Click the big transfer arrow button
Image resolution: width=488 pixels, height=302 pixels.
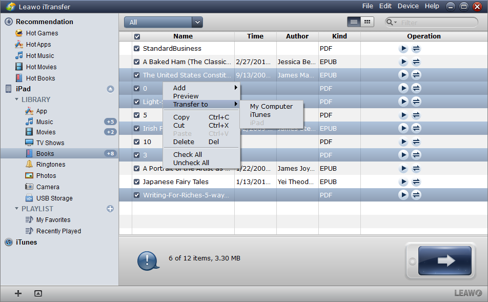click(x=445, y=260)
